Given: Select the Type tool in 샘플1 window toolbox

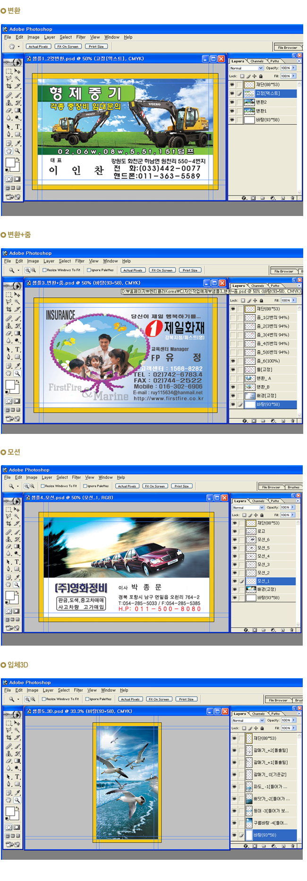Looking at the screenshot, I should [17, 127].
